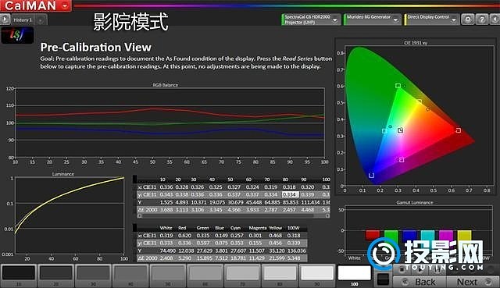Click the black pattern square beside Back button
The height and width of the screenshot is (288, 500).
(x=383, y=279)
